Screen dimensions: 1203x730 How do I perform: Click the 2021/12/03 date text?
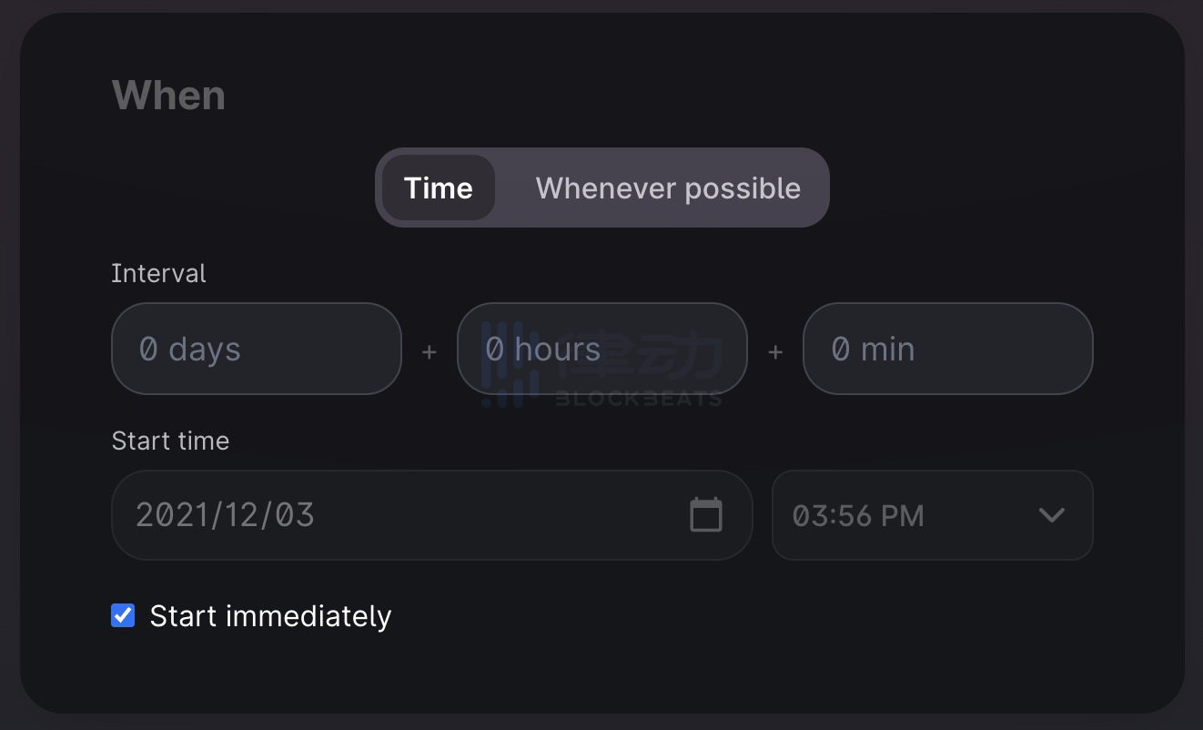pos(225,515)
